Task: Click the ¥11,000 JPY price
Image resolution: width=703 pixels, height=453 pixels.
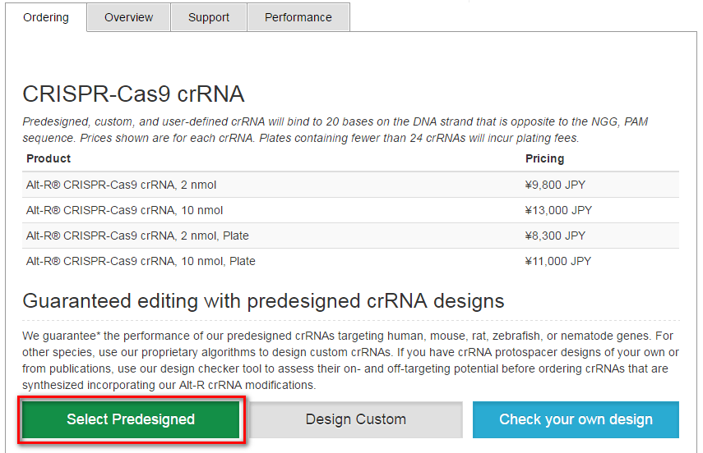Action: (x=557, y=262)
